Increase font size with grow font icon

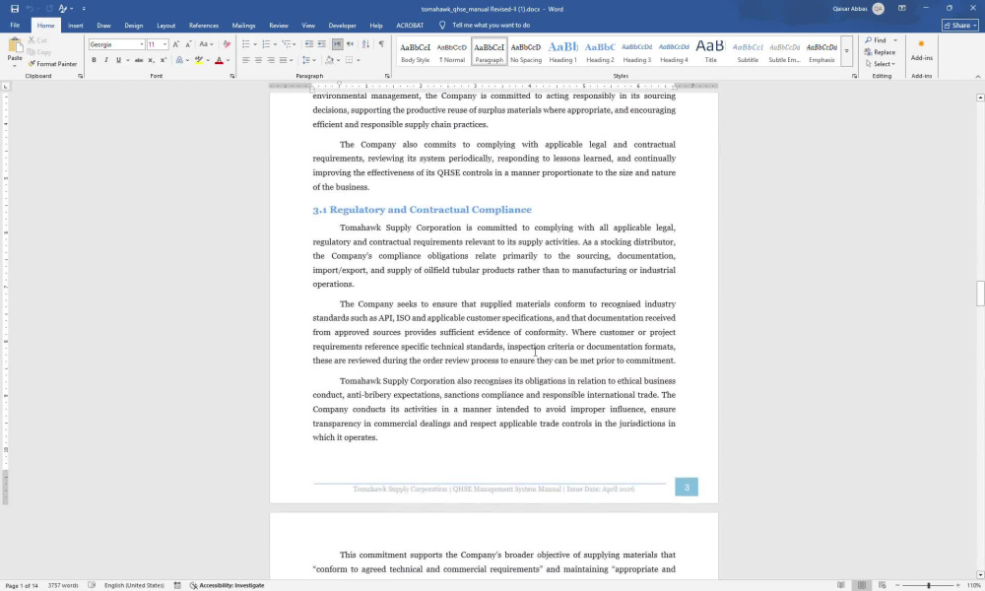click(x=176, y=44)
